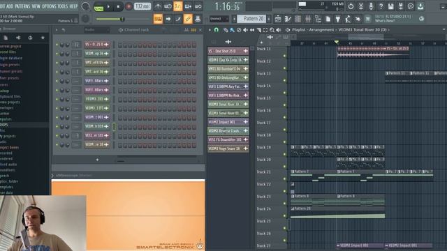Image resolution: width=447 pixels, height=251 pixels.
Task: Select the VEDM2 Reverse Crash picker item
Action: click(x=228, y=130)
